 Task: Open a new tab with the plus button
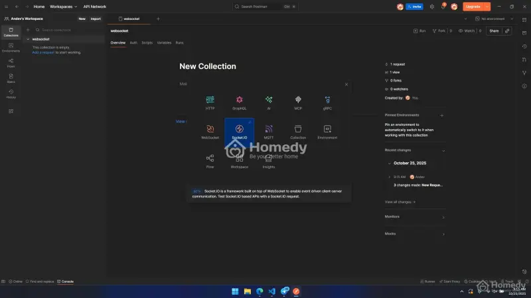point(158,19)
